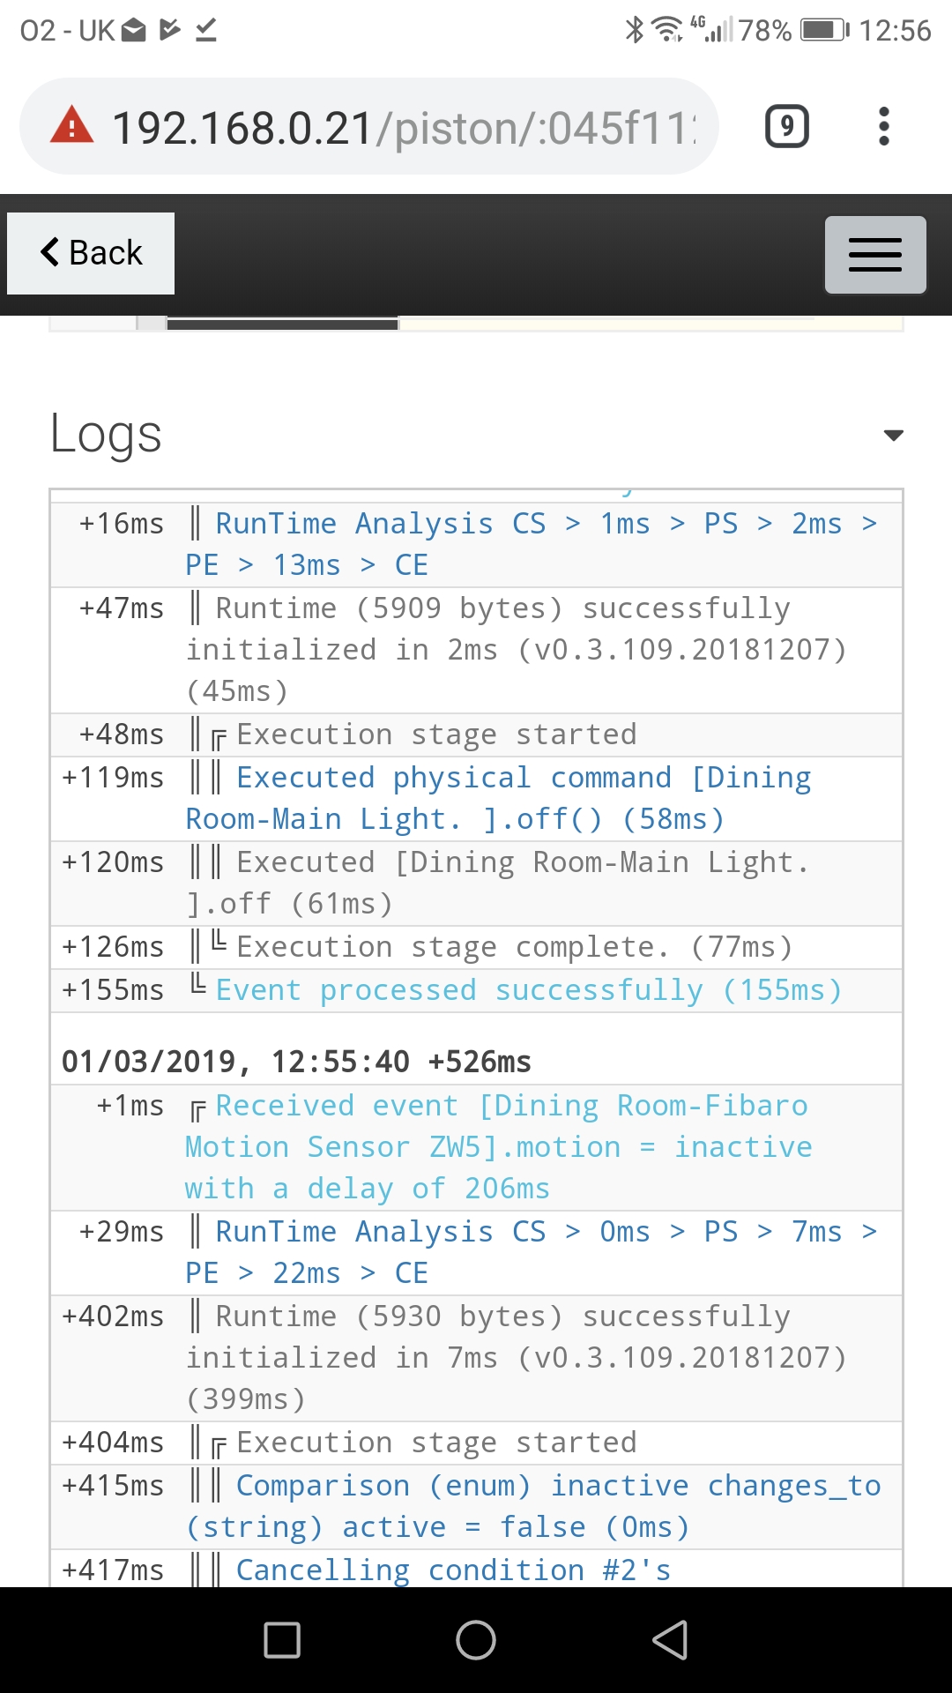The height and width of the screenshot is (1693, 952).
Task: Open the hamburger navigation menu
Action: [874, 255]
